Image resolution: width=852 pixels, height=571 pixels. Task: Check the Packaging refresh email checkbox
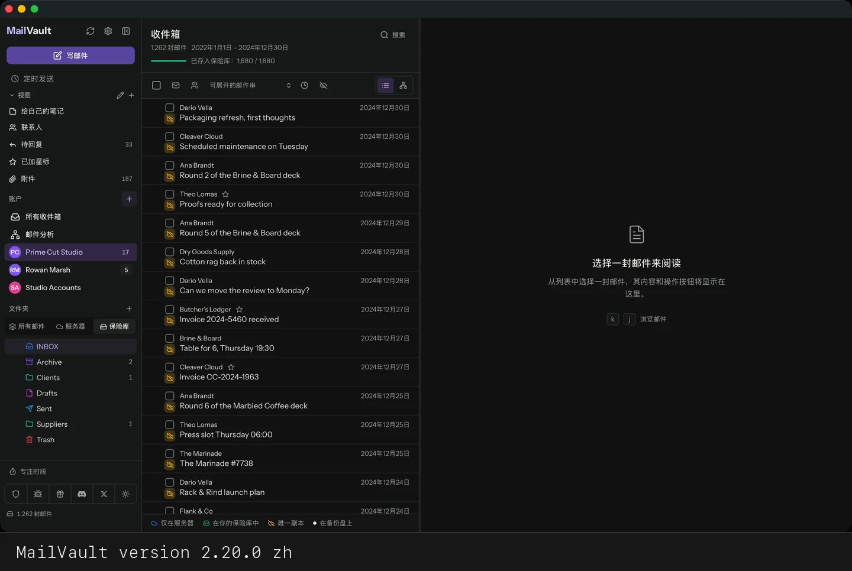(170, 108)
